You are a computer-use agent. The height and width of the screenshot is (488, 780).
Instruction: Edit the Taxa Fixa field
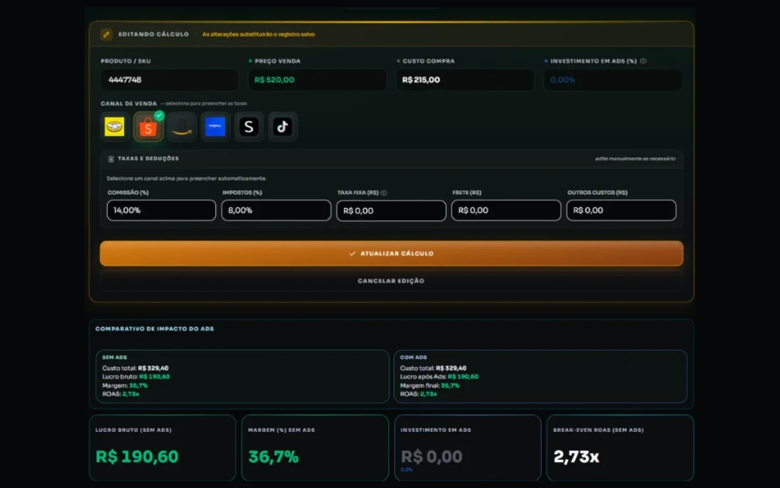[x=391, y=211]
